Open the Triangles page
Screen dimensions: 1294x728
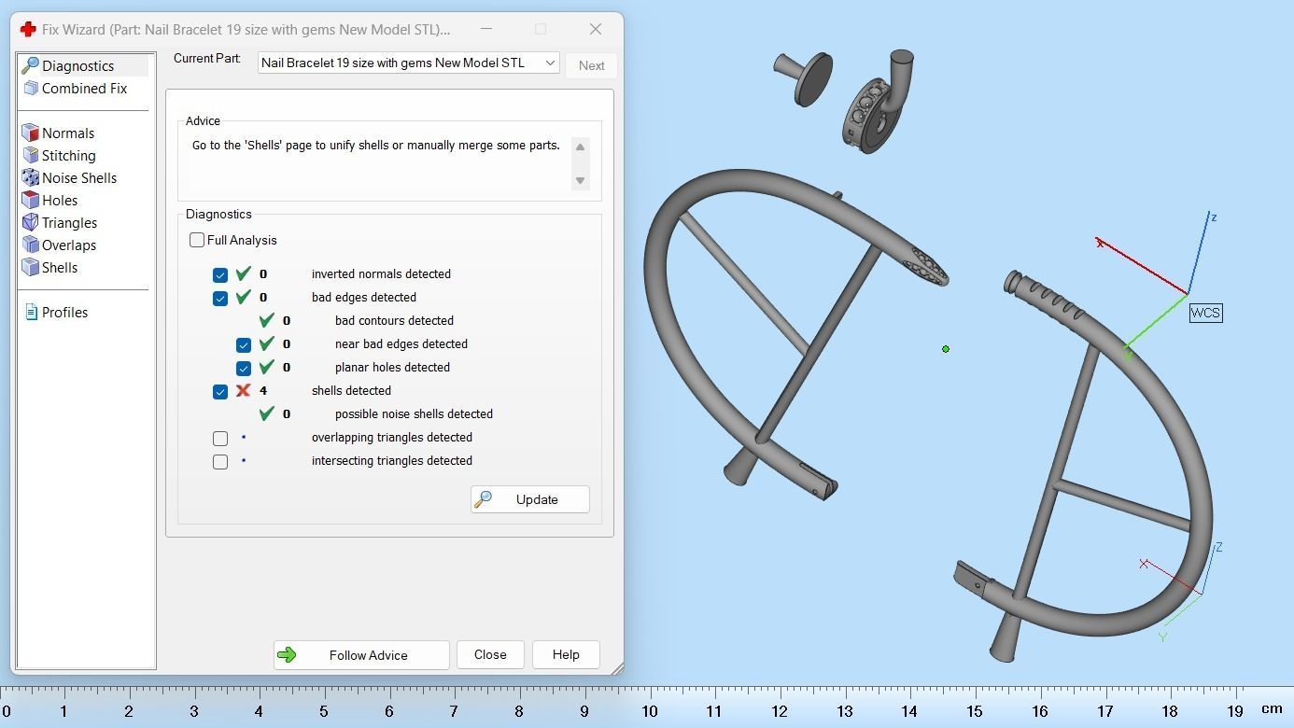coord(70,222)
